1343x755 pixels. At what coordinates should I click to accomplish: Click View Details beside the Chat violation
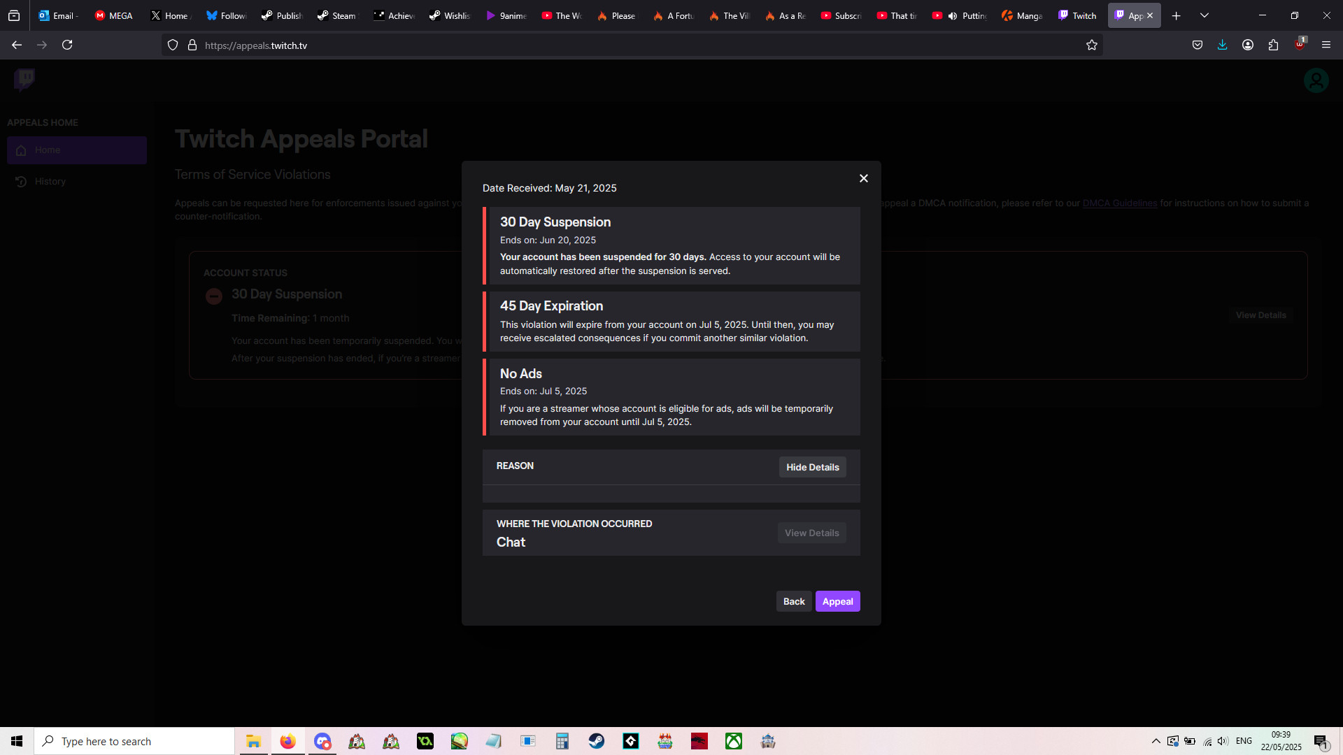point(811,533)
